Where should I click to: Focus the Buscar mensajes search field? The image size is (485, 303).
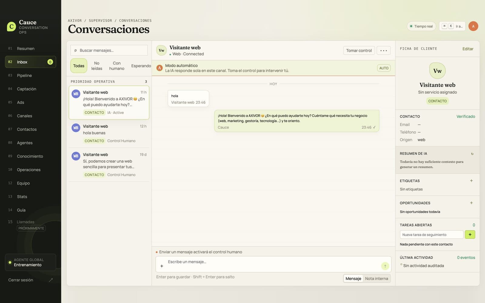[109, 50]
